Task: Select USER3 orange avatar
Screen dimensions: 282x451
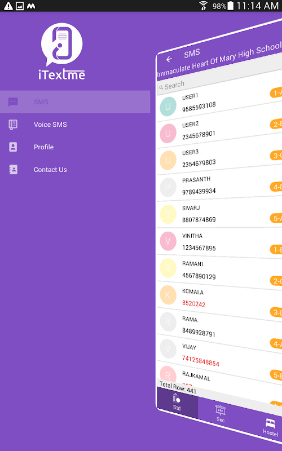Action: (168, 160)
